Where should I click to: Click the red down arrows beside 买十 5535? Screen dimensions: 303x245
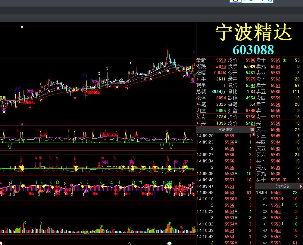tap(284, 180)
